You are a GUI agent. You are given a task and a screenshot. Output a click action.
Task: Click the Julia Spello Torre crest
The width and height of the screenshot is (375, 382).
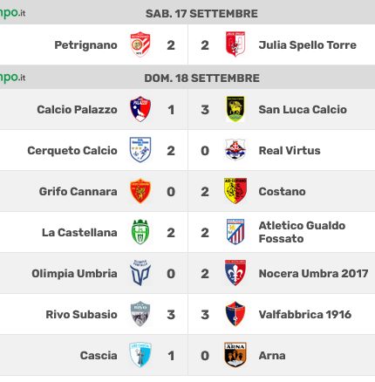[x=235, y=44]
